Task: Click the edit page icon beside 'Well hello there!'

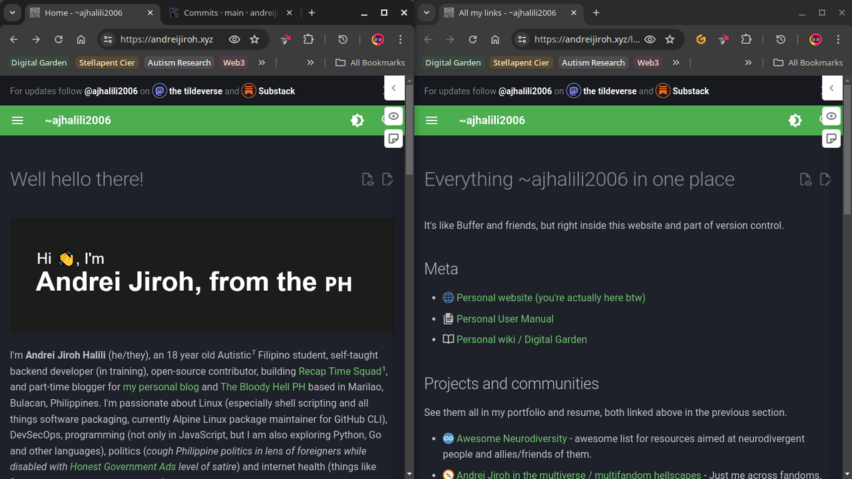Action: [387, 179]
